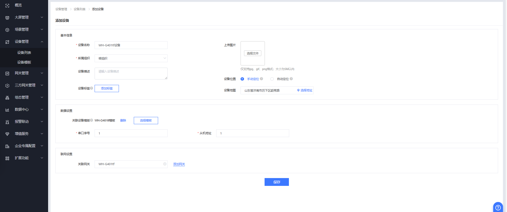507x212 pixels.
Task: Click 选择文件 to upload an image
Action: click(252, 53)
